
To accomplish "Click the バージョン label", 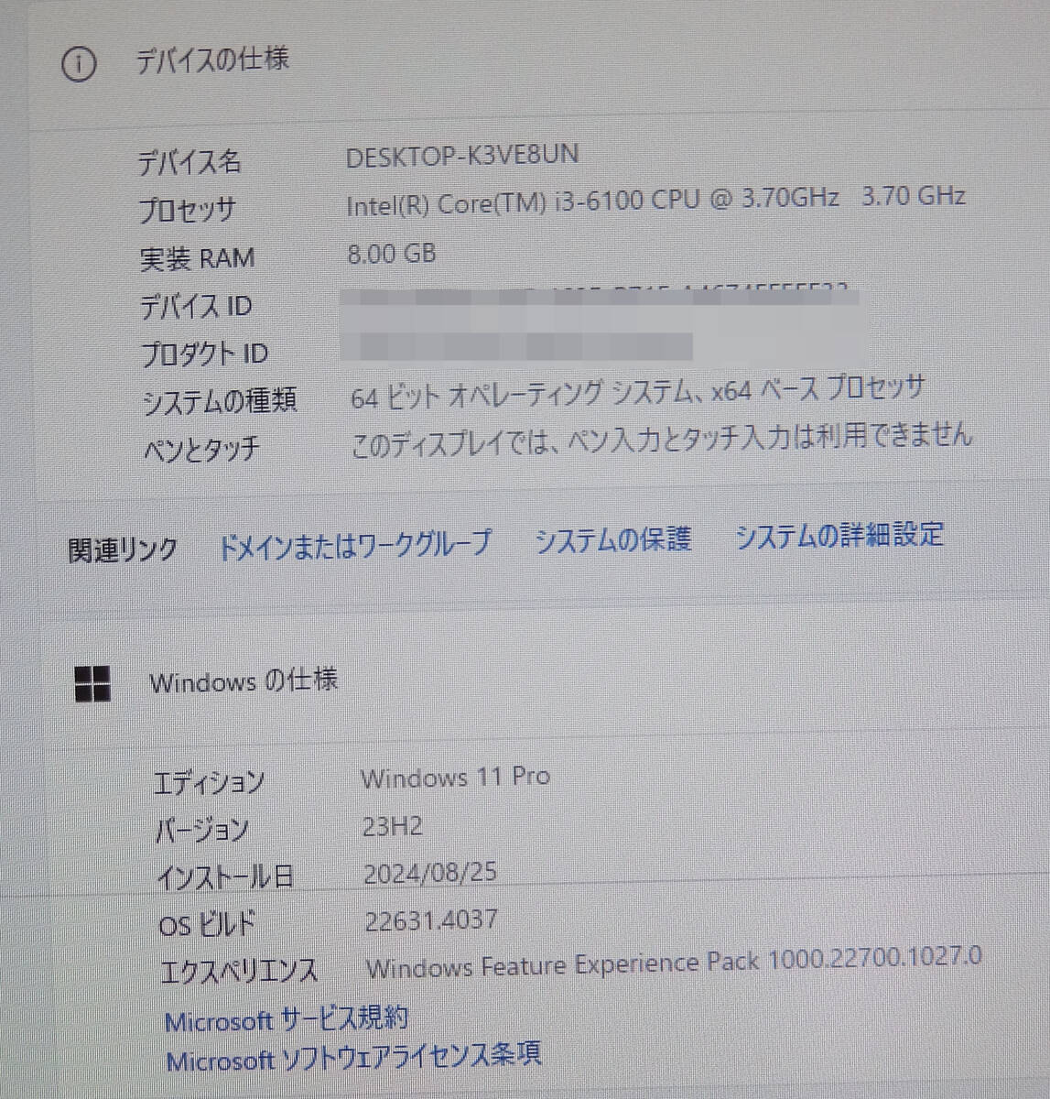I will point(201,832).
